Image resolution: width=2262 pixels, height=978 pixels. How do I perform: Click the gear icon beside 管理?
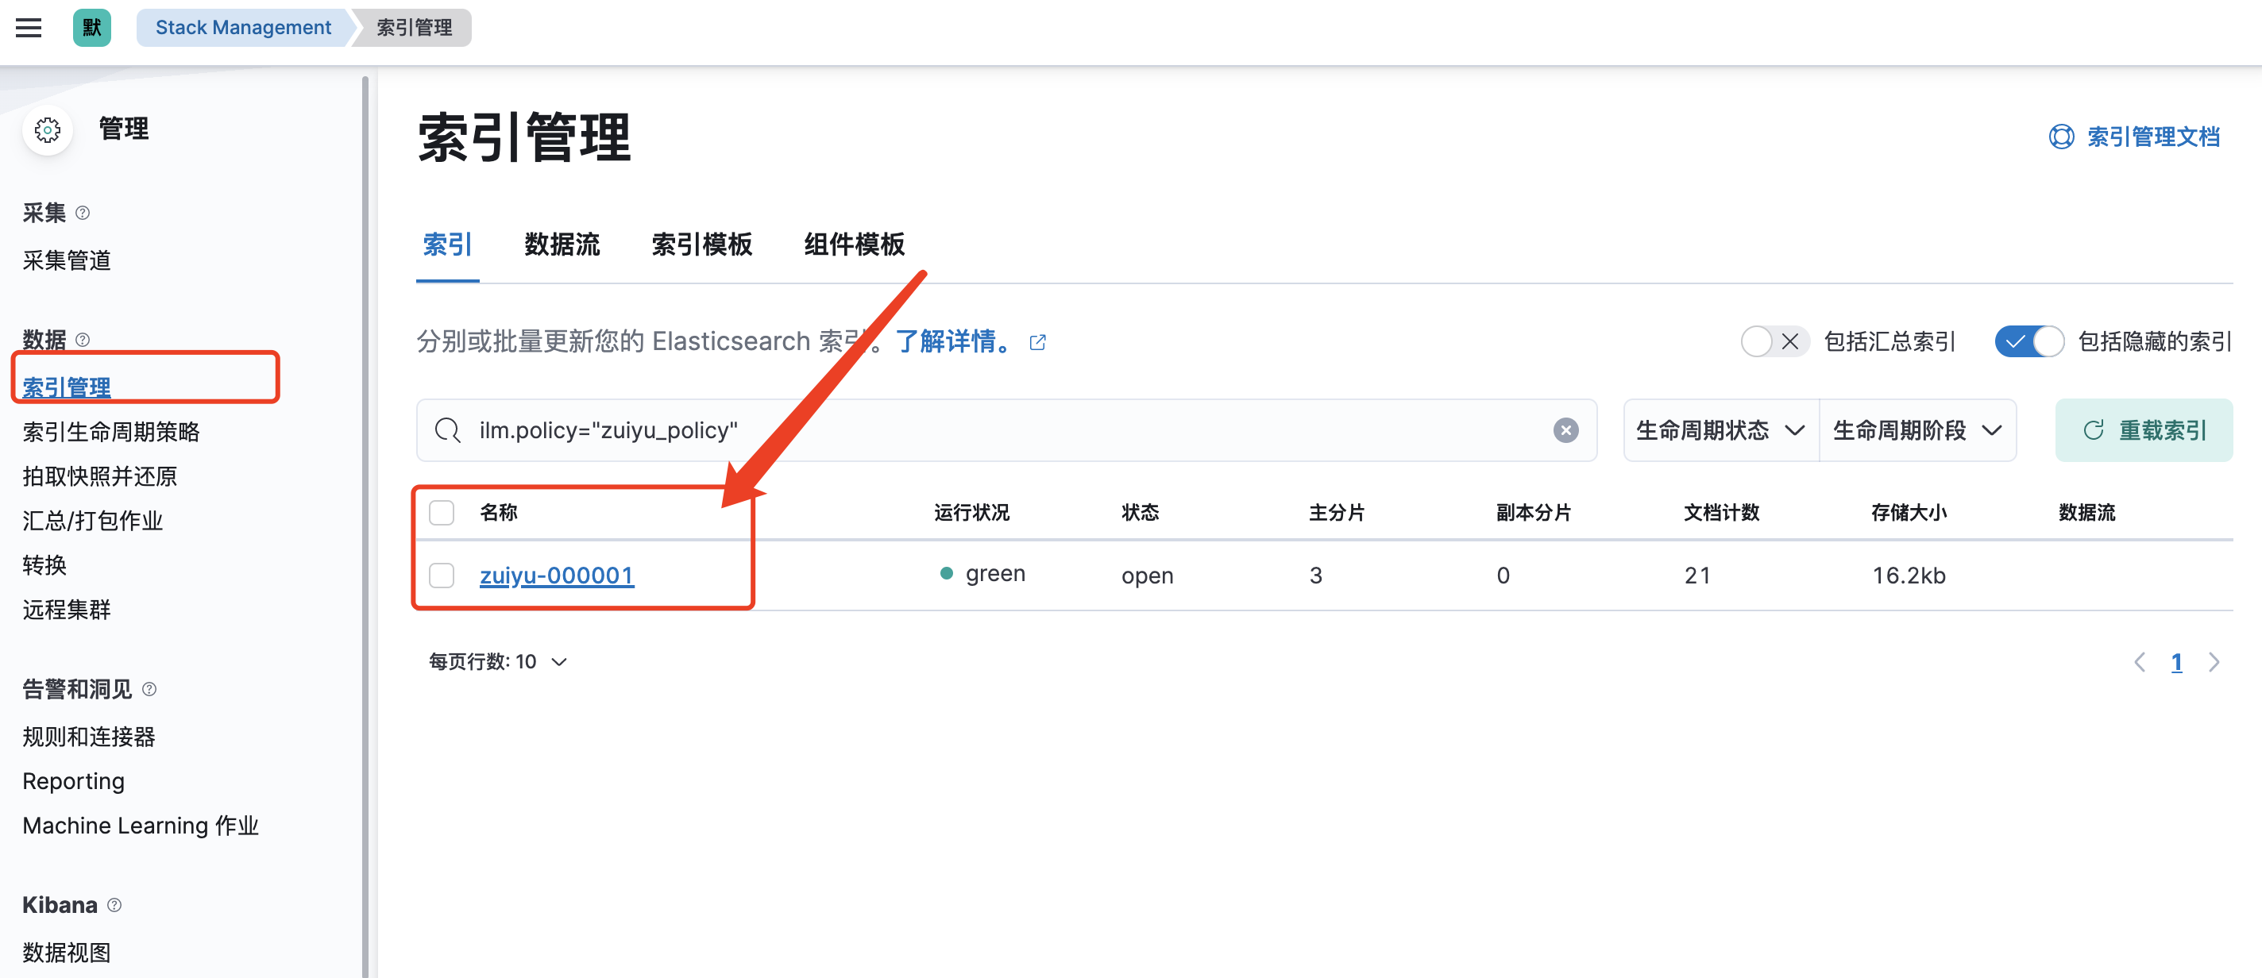point(48,131)
